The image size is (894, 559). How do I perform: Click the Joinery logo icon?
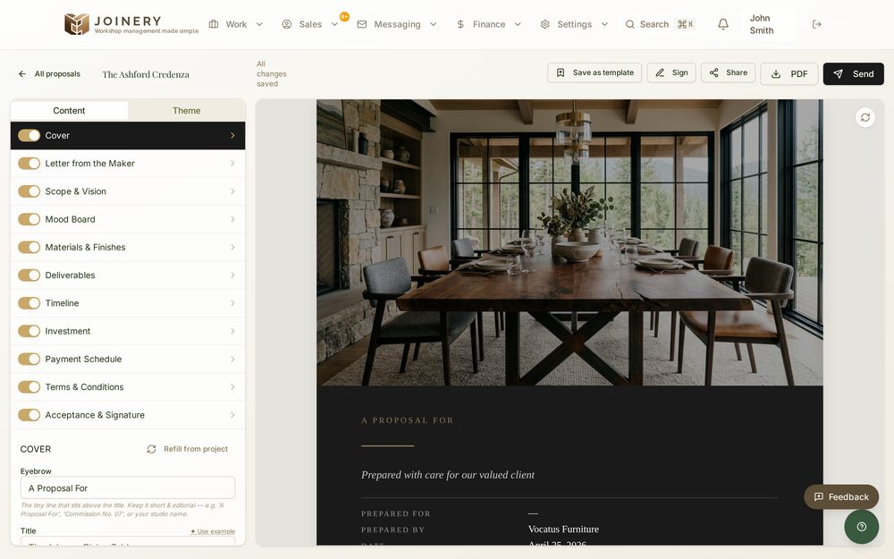pyautogui.click(x=76, y=24)
